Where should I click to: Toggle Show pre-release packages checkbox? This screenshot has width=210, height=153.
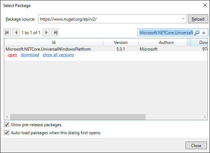[x=7, y=125]
